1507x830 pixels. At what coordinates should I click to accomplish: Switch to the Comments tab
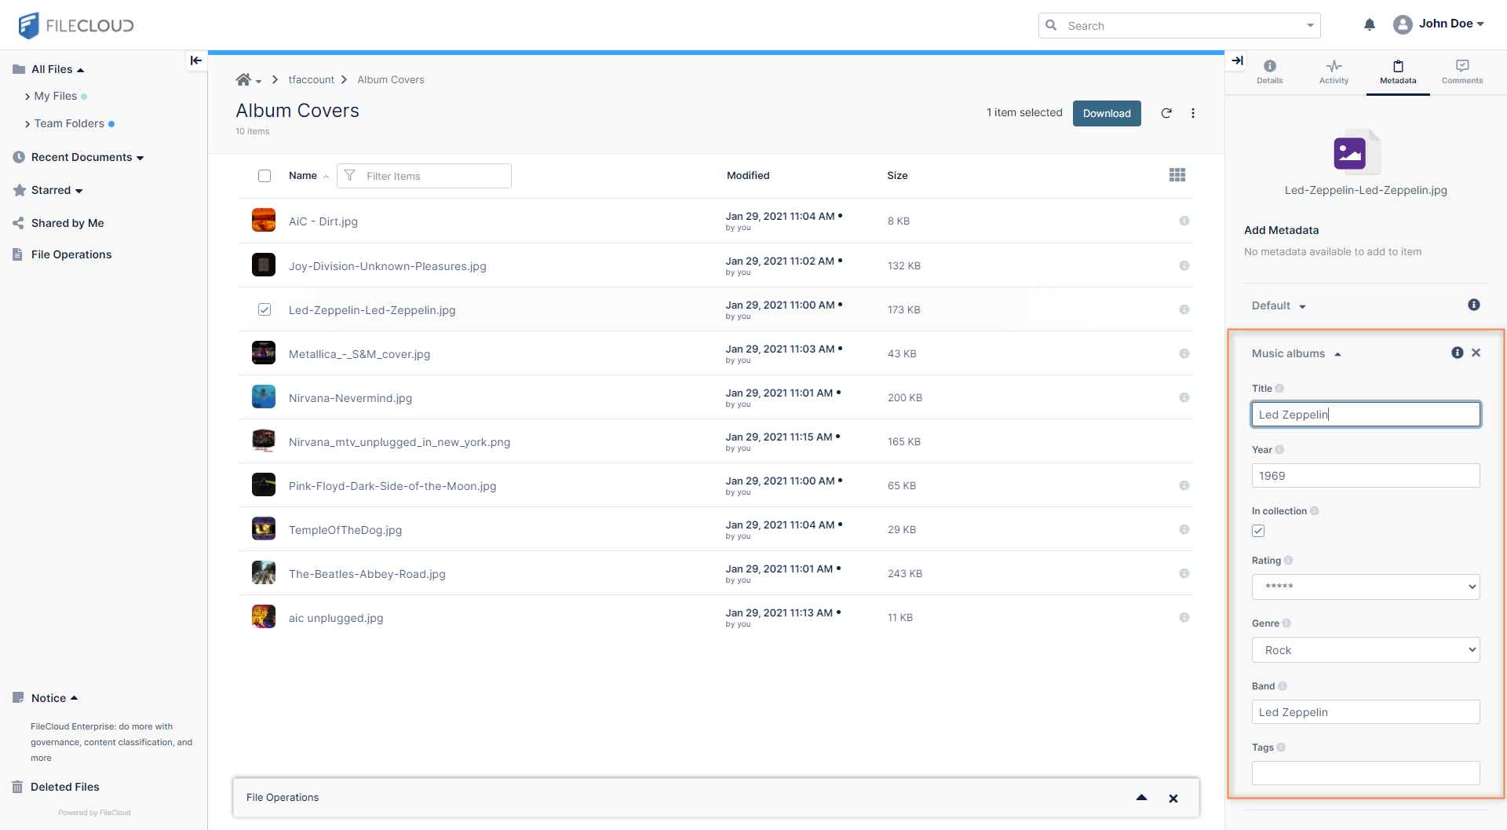(1462, 71)
